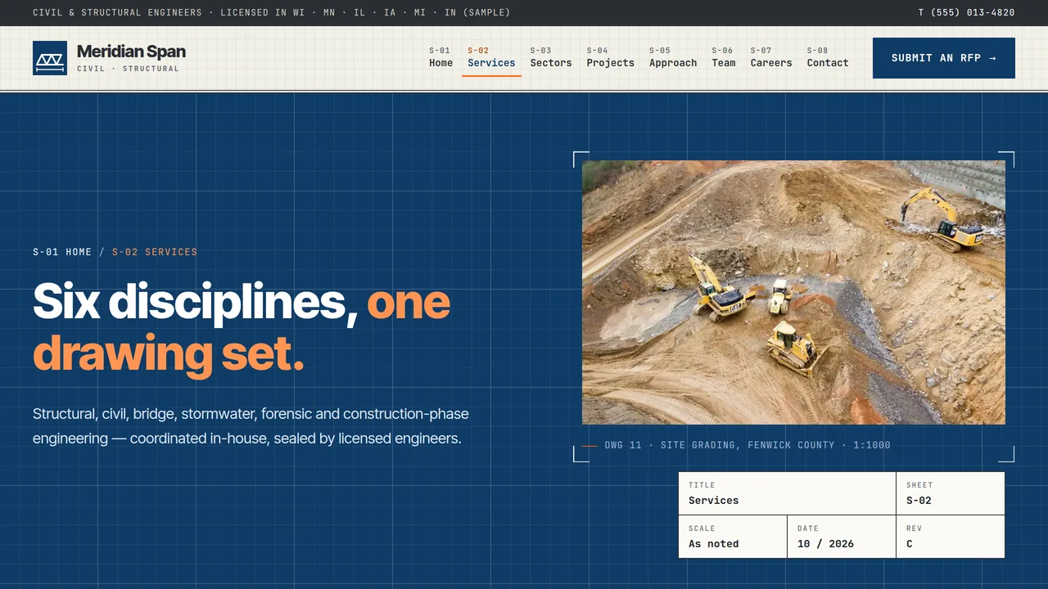Open the Home nav item
The image size is (1048, 589).
[440, 57]
